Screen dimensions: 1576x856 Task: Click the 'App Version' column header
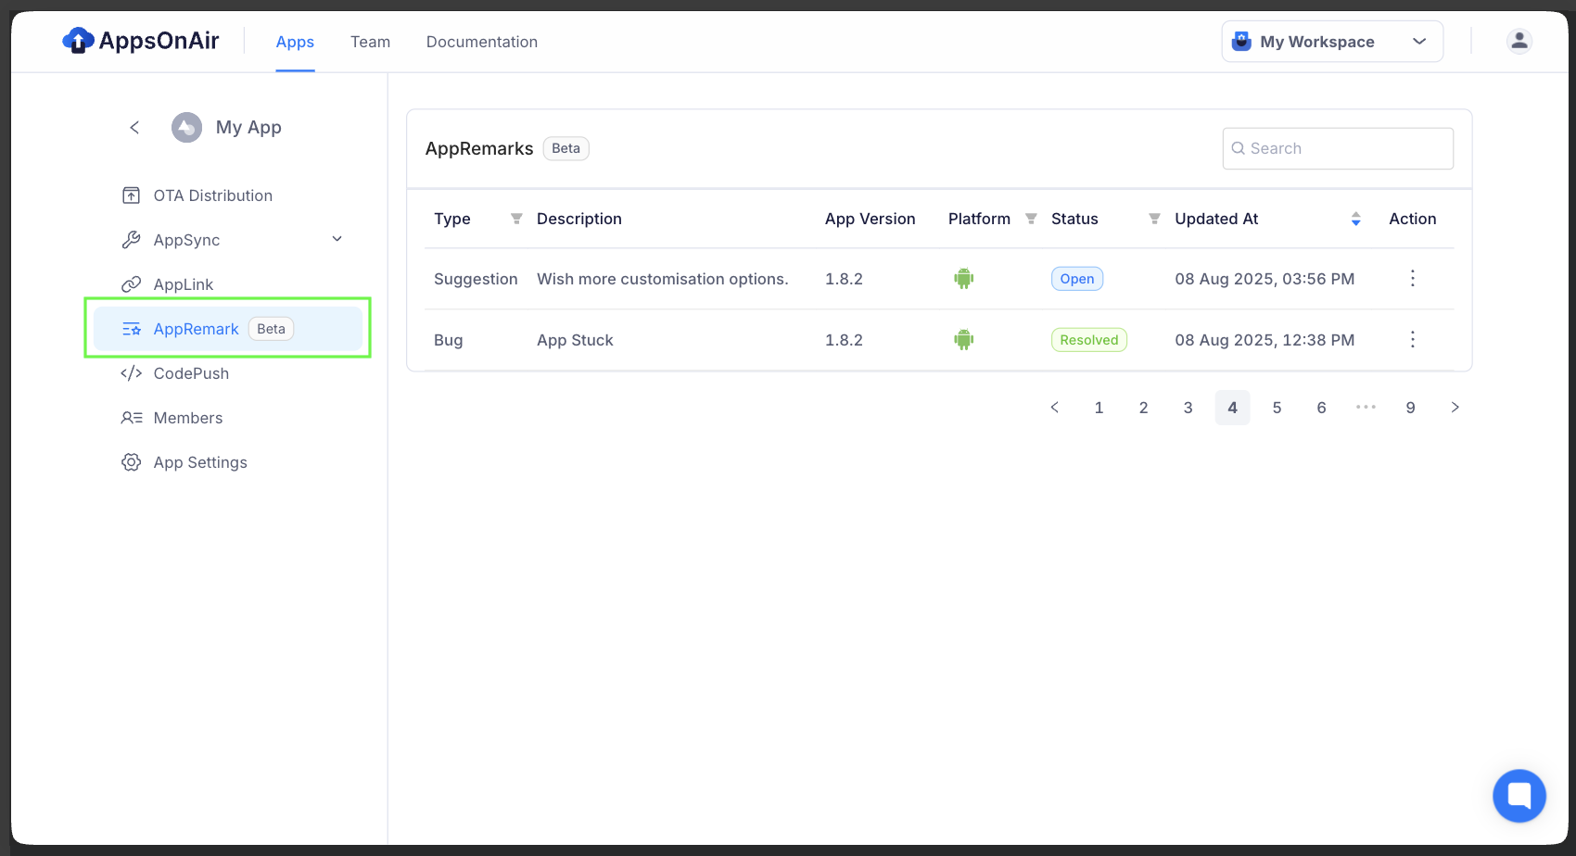(870, 219)
